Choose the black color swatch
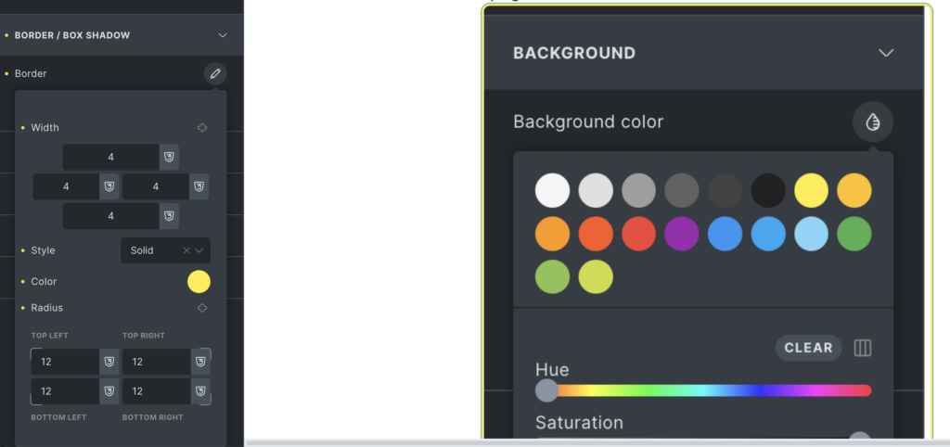 [768, 190]
